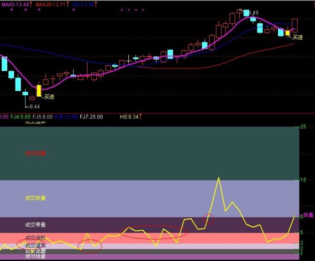This screenshot has width=315, height=261.
Task: Click the FJ7:25.00 parameter label
Action: coord(91,117)
